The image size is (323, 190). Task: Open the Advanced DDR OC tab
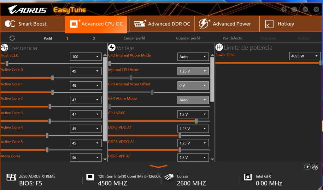[x=162, y=24]
